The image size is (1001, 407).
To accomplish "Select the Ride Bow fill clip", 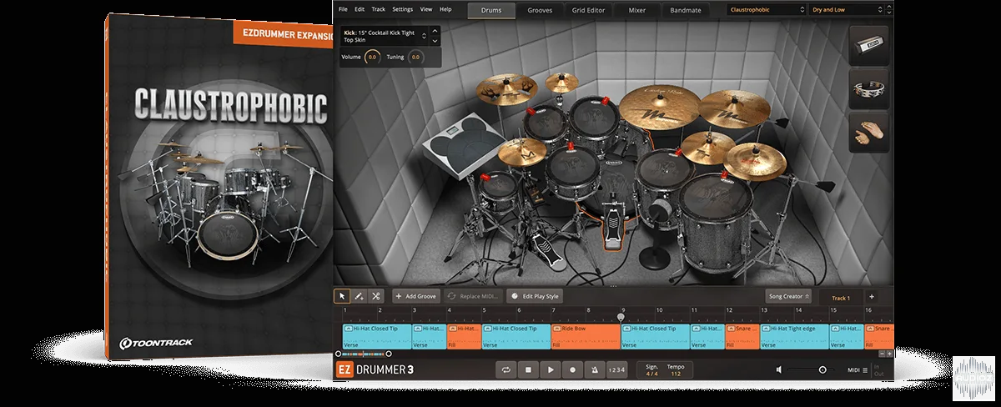I will 586,336.
